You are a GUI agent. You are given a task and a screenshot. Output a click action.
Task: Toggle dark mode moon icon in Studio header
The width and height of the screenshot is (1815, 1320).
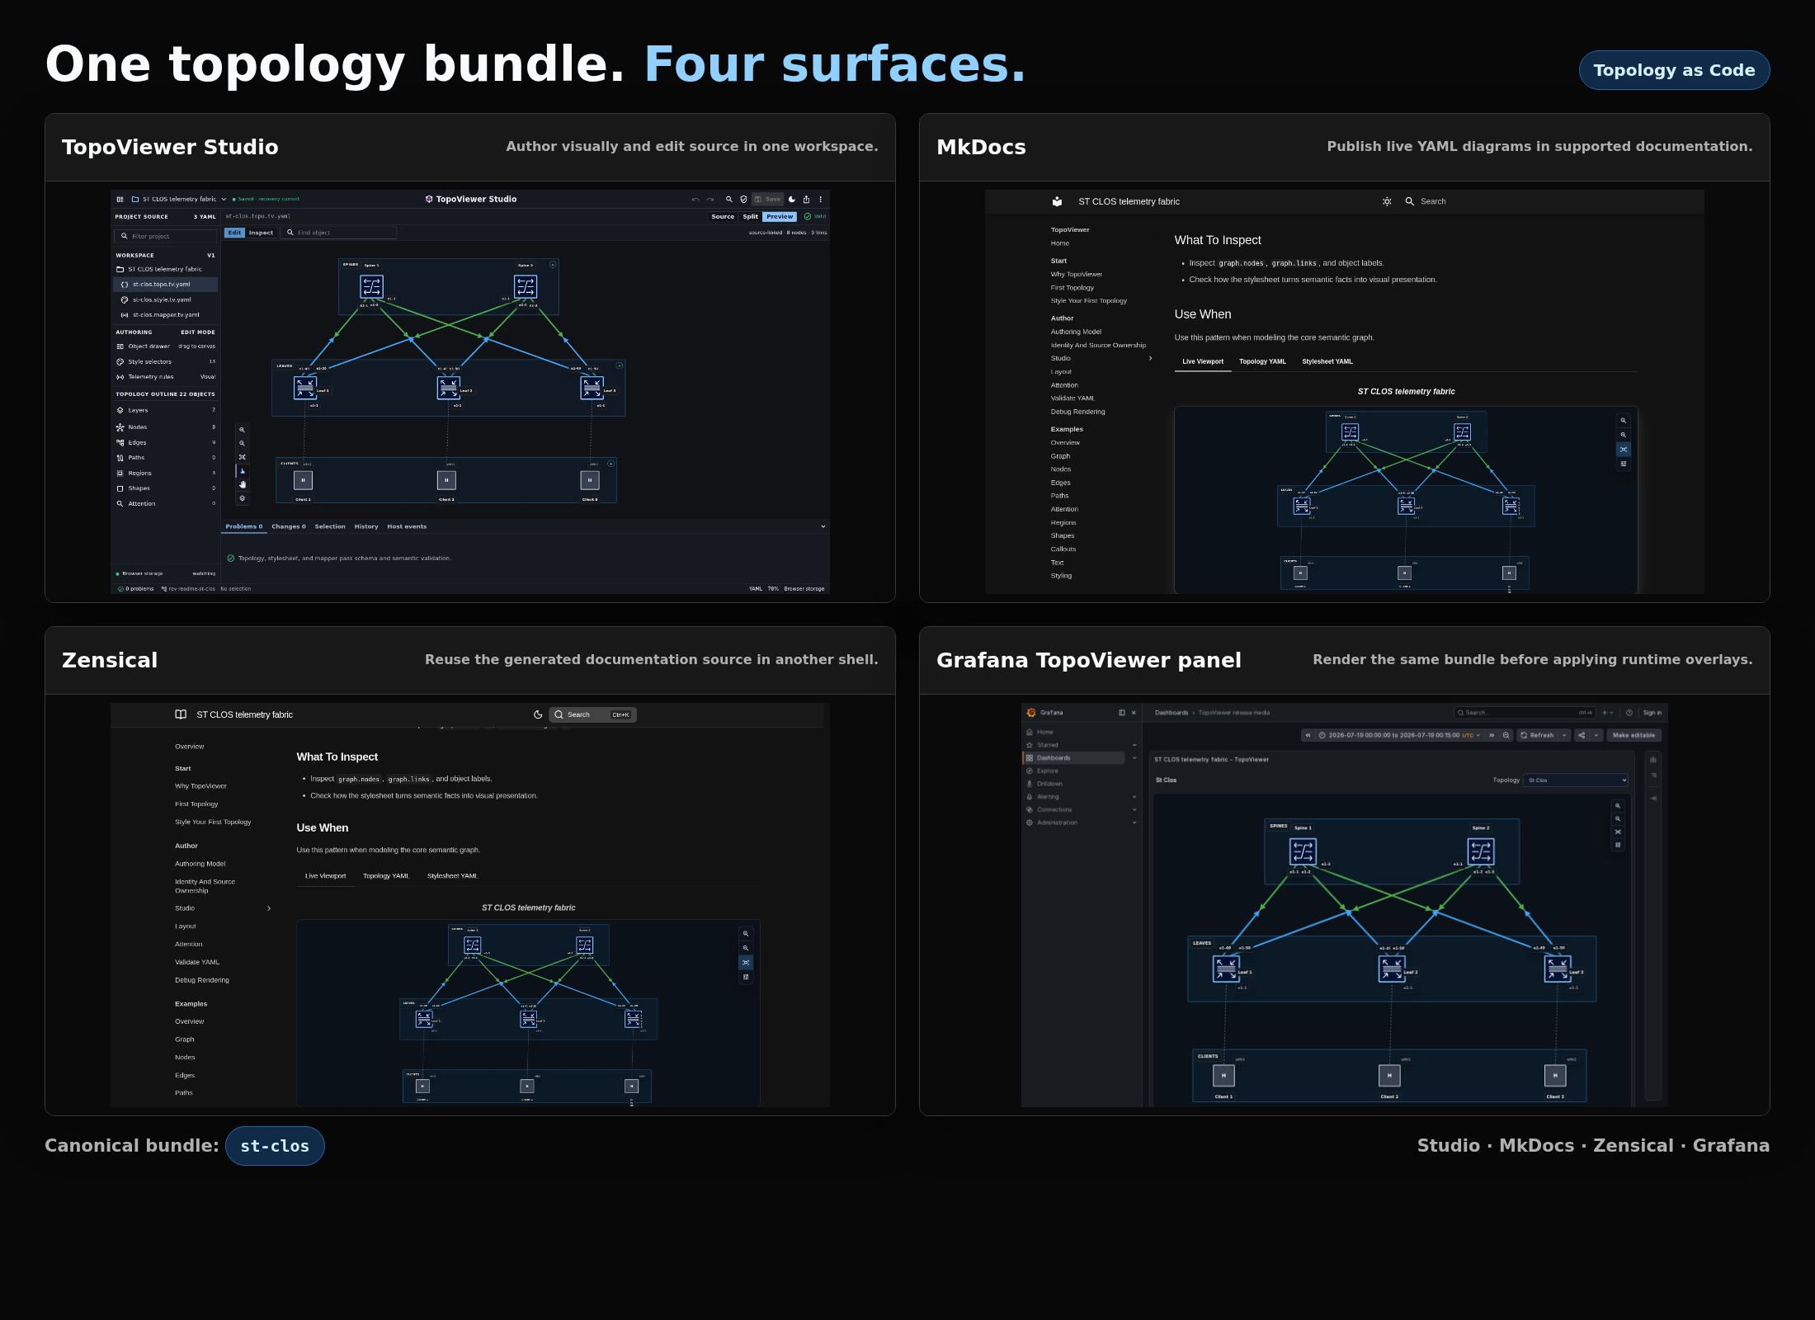point(792,199)
